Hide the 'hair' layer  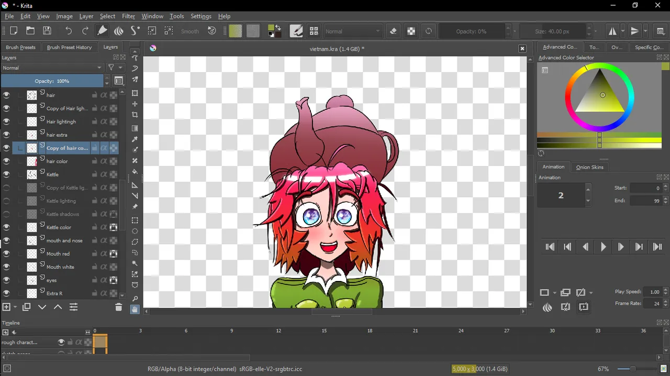[6, 95]
